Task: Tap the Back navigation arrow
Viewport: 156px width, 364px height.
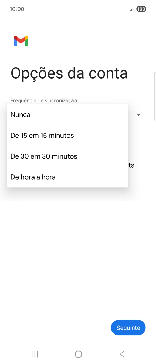Action: pyautogui.click(x=122, y=354)
